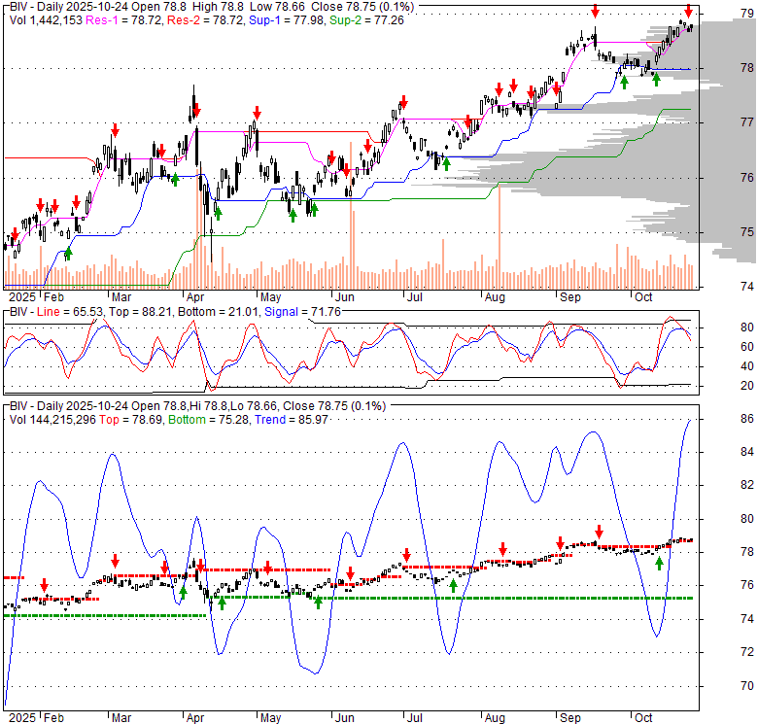Click the Oct month label under top chart
Viewport: 758px width, 724px height.
643,297
